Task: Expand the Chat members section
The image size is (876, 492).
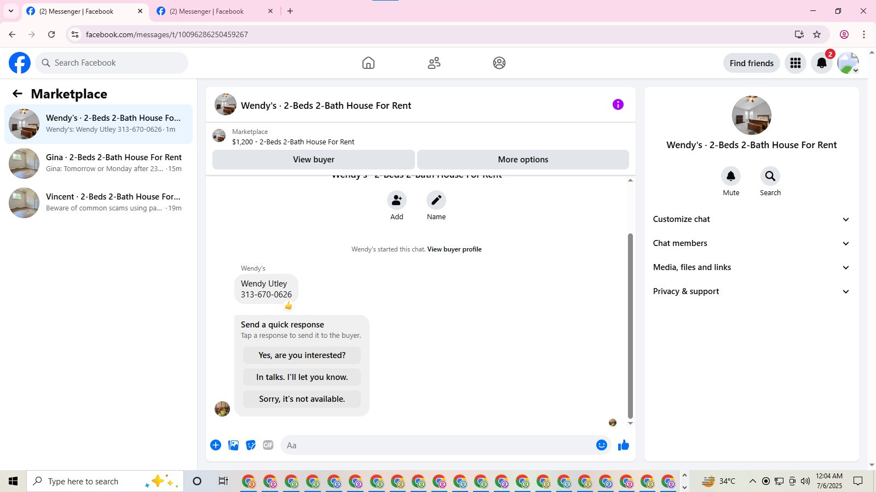Action: [x=752, y=243]
